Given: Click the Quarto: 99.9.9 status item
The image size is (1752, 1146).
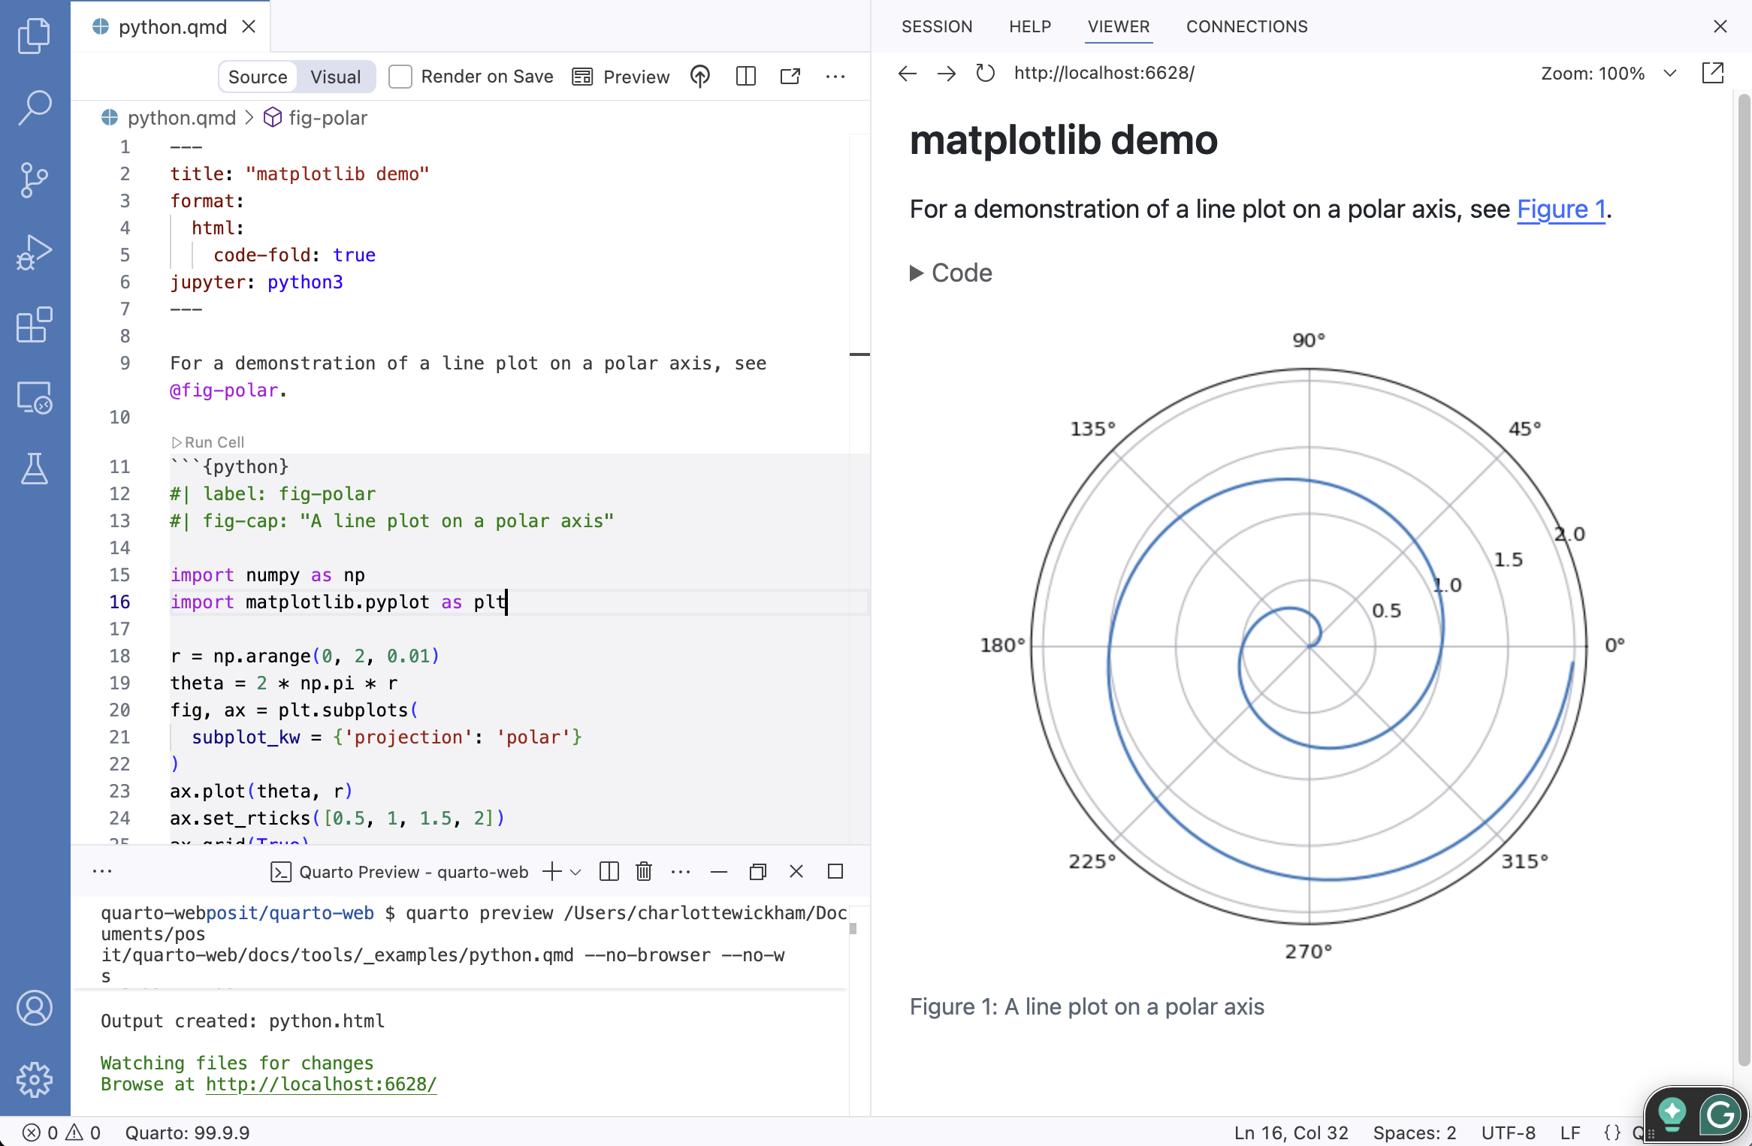Looking at the screenshot, I should (187, 1132).
